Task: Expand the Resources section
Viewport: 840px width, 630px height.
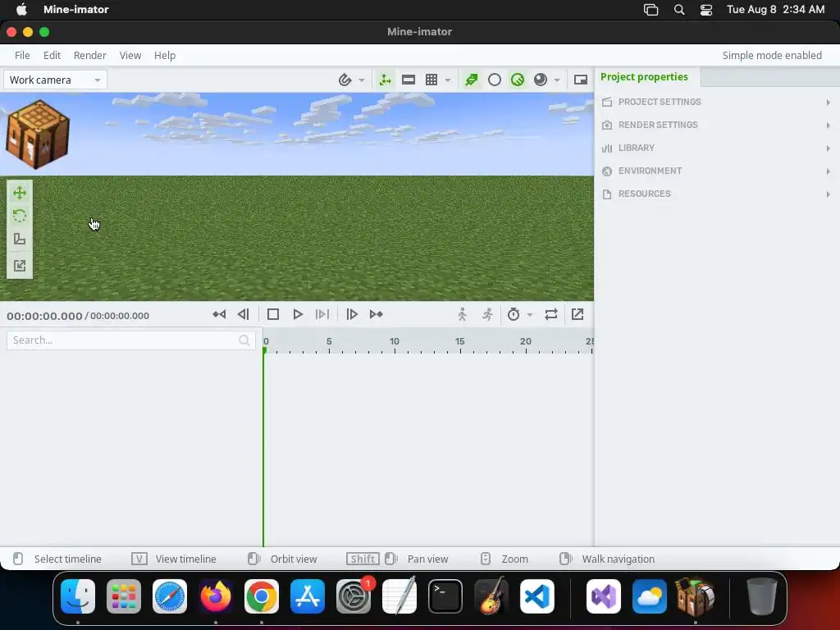Action: point(717,194)
